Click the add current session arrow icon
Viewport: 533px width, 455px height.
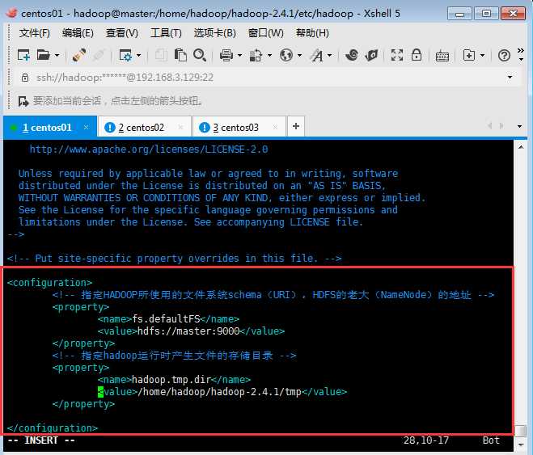[x=23, y=101]
